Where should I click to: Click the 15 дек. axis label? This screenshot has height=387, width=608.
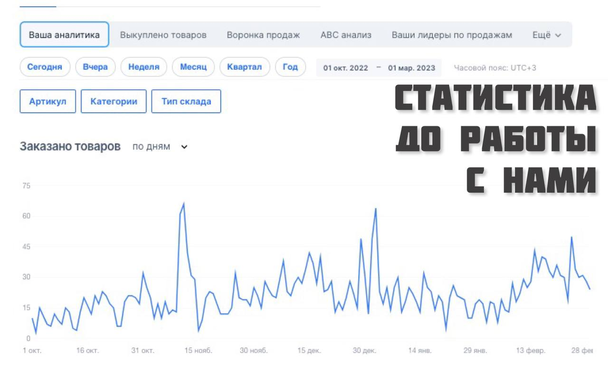pos(310,351)
